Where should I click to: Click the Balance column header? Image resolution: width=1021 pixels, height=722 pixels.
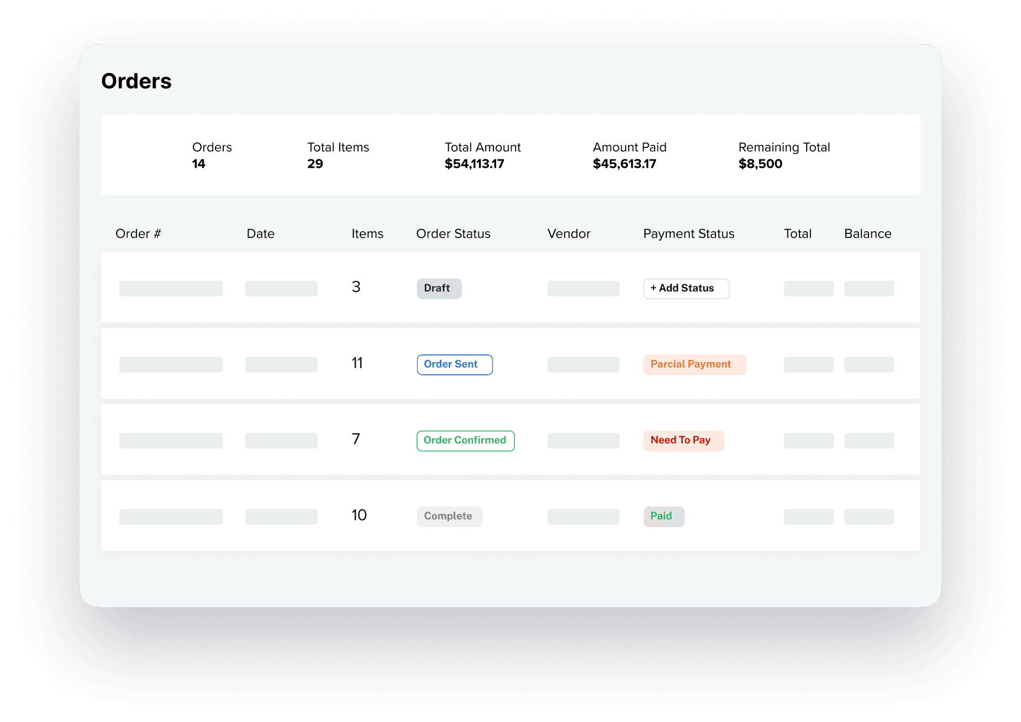867,233
